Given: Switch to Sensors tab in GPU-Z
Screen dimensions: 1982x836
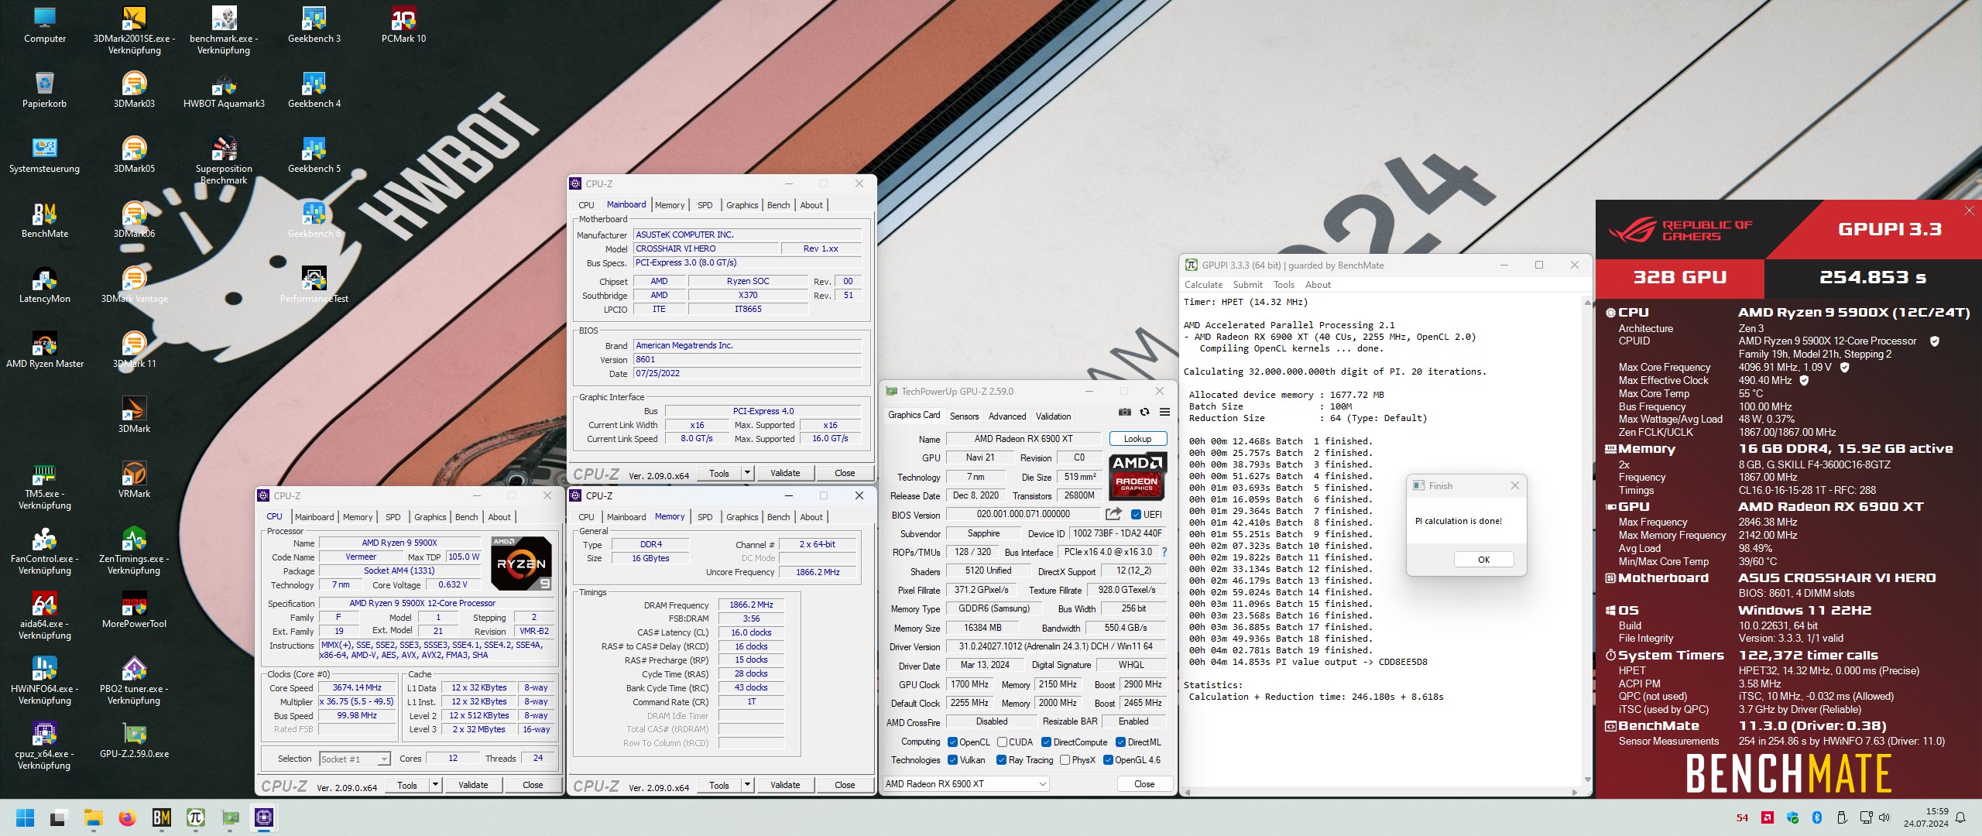Looking at the screenshot, I should 964,416.
